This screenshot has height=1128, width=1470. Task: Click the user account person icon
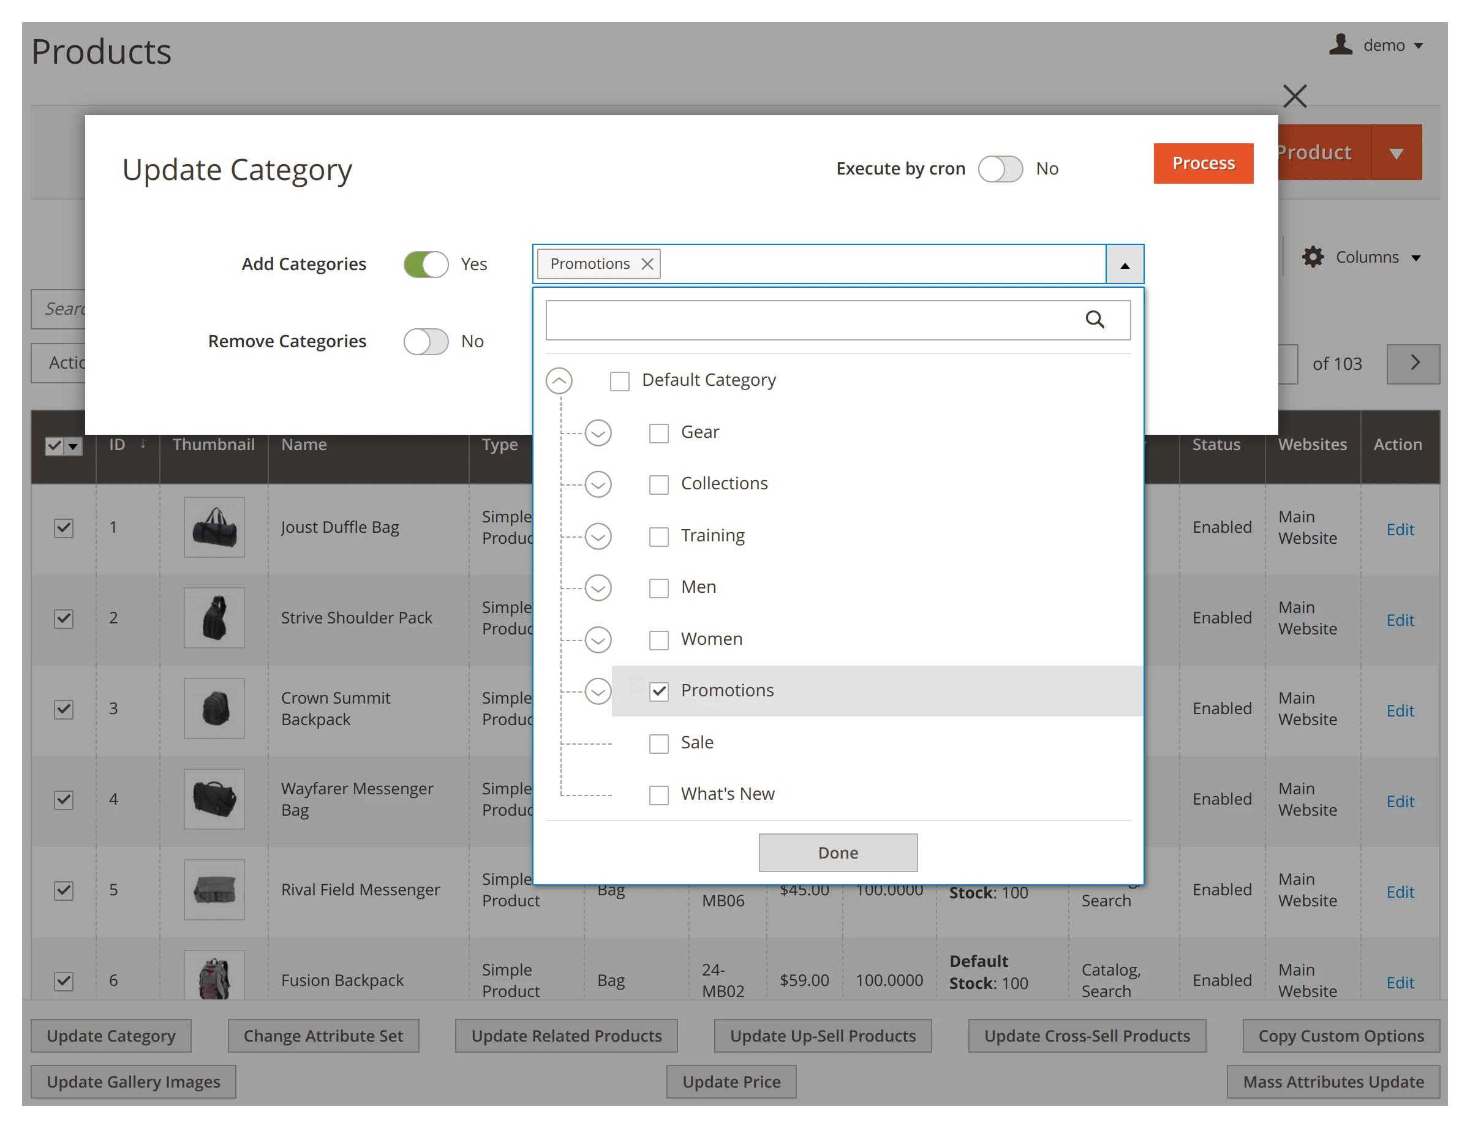(x=1340, y=45)
